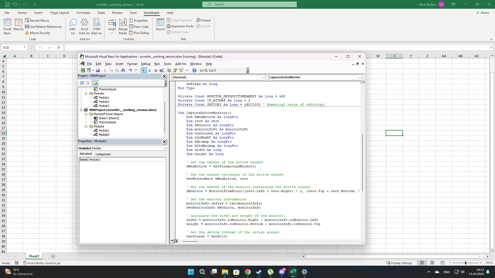Toggle Full Module View button at code window bottom
Screen dimensions: 495x278
click(176, 241)
